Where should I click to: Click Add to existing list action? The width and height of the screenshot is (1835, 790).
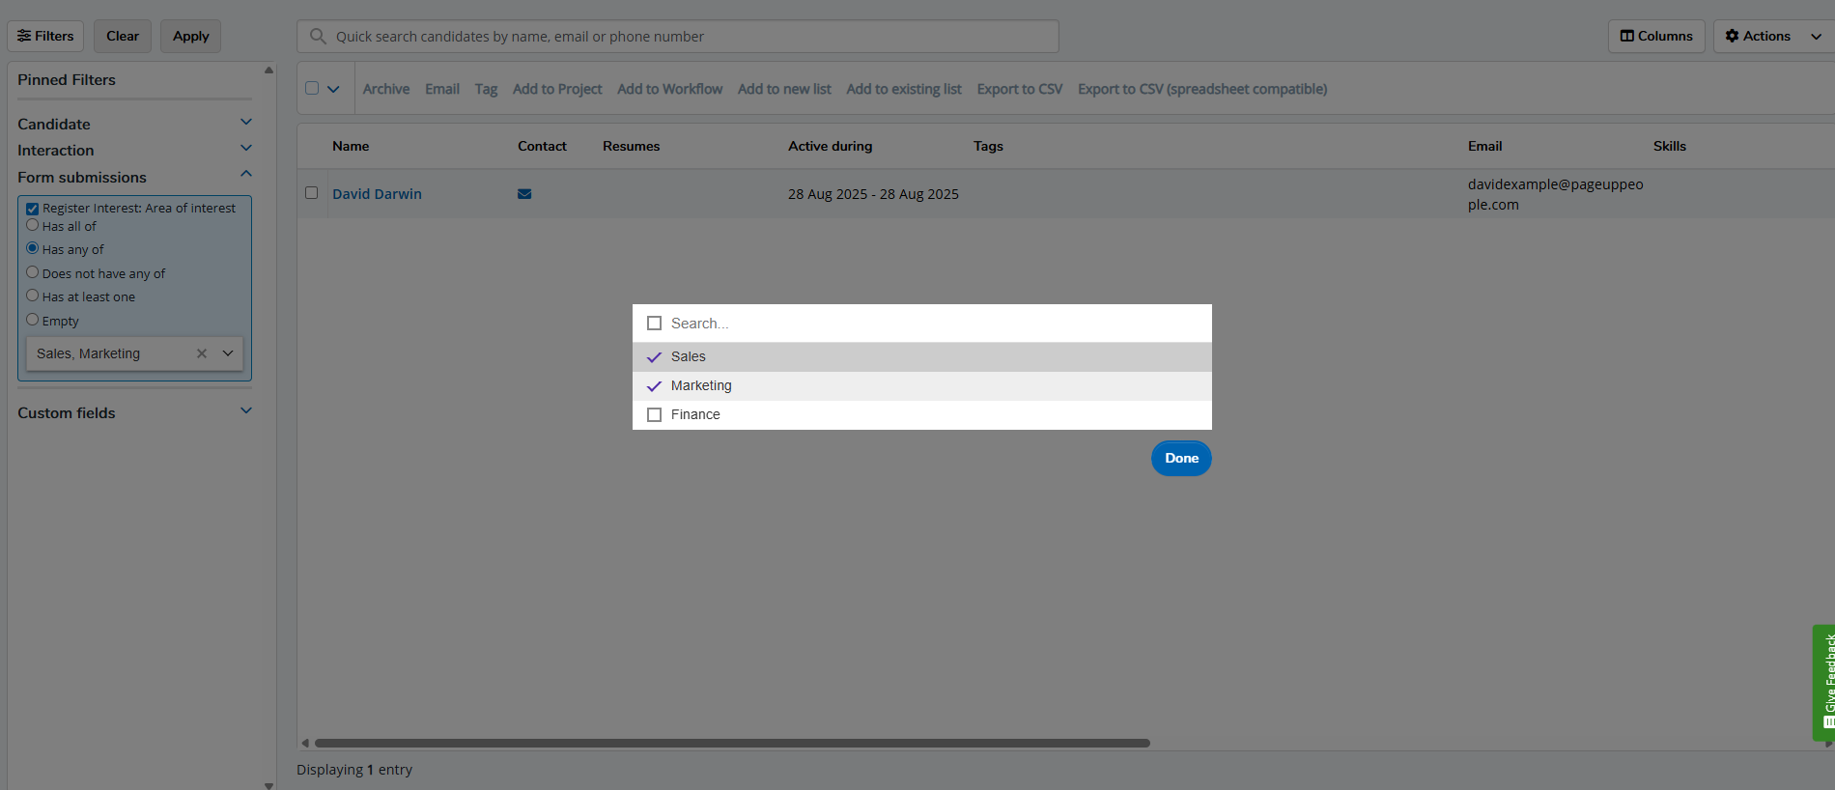904,89
